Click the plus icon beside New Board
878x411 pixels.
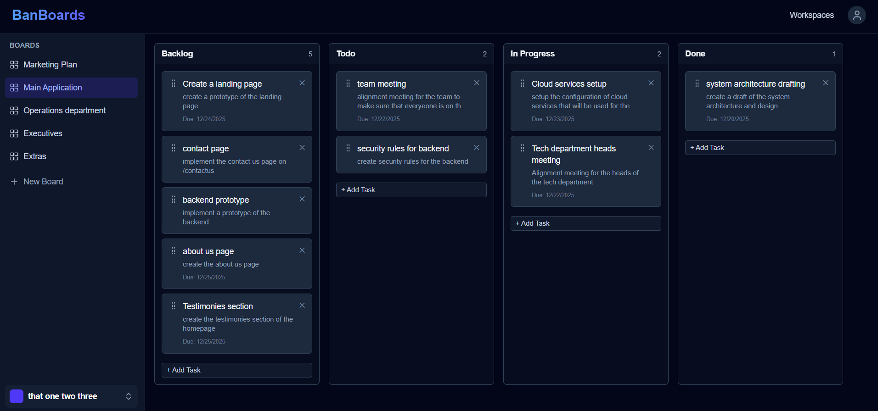coord(14,182)
